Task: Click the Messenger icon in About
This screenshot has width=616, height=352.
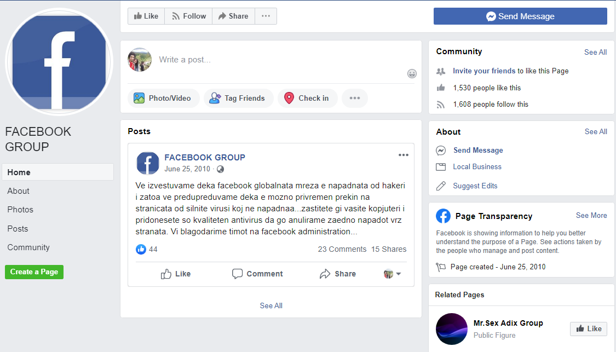Action: [441, 151]
